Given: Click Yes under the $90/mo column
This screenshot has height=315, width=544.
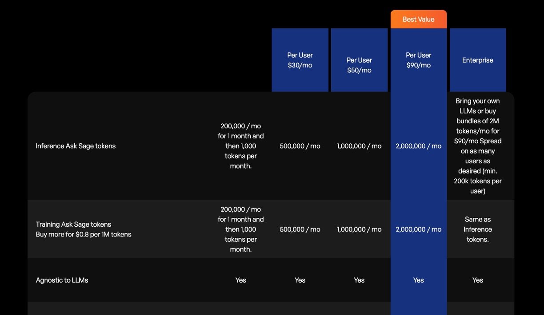Looking at the screenshot, I should pos(418,280).
